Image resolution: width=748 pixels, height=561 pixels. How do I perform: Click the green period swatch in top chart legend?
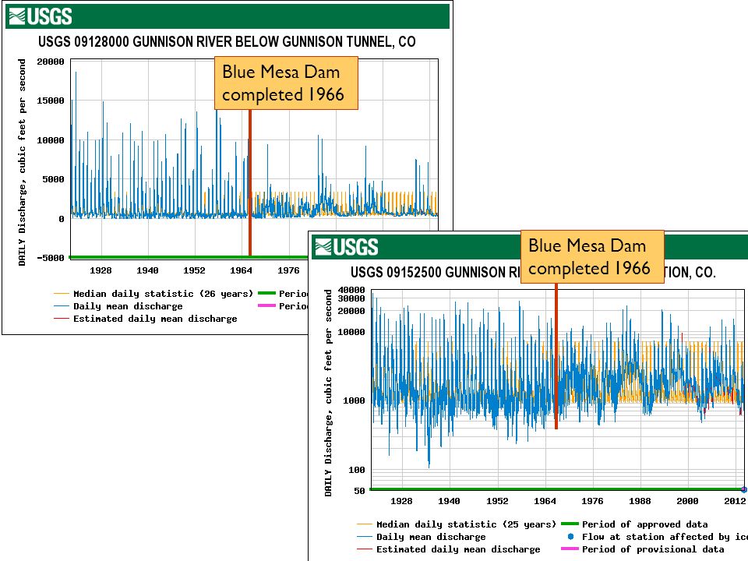[266, 293]
